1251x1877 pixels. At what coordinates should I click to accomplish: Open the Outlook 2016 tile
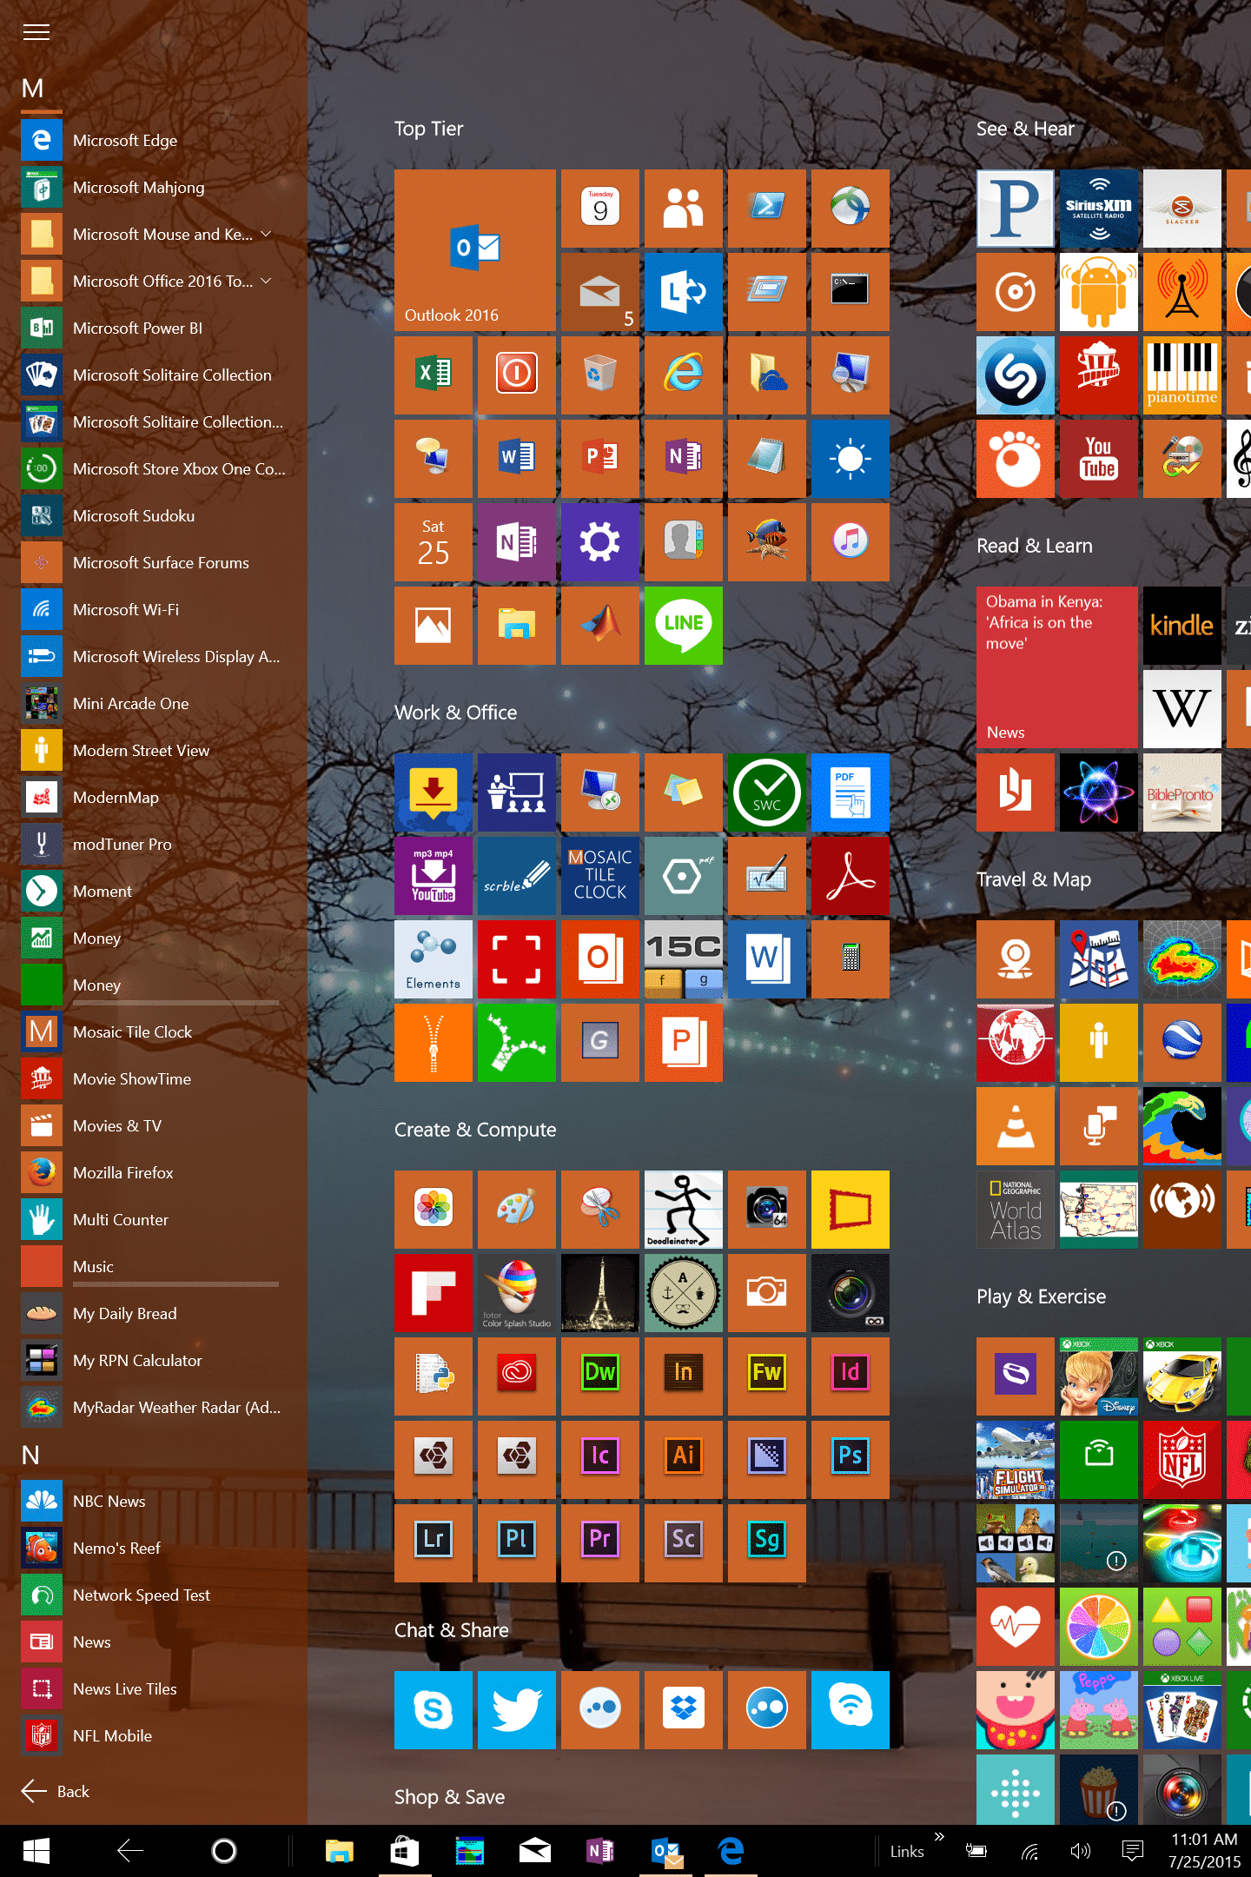pyautogui.click(x=475, y=250)
